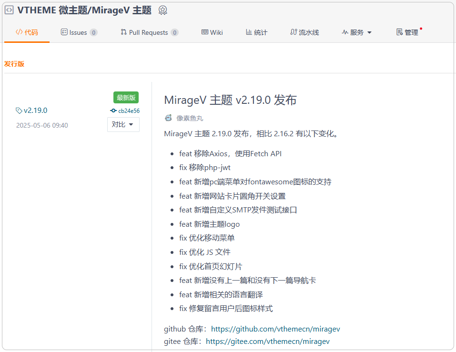This screenshot has width=456, height=352.
Task: Go to the 统计 tab
Action: tap(256, 32)
